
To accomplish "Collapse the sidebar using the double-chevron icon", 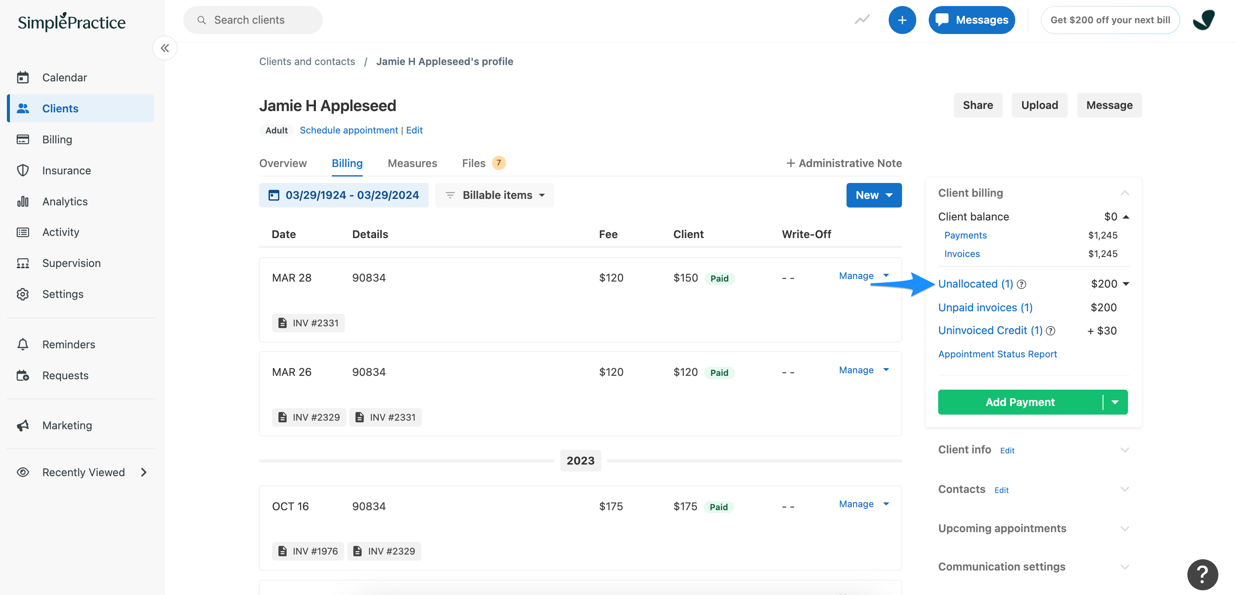I will pos(164,48).
